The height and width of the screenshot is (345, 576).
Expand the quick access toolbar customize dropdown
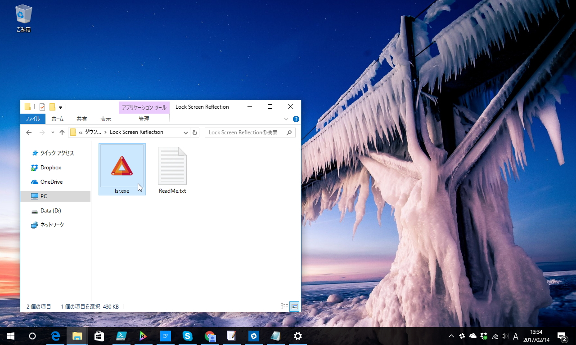click(x=60, y=107)
